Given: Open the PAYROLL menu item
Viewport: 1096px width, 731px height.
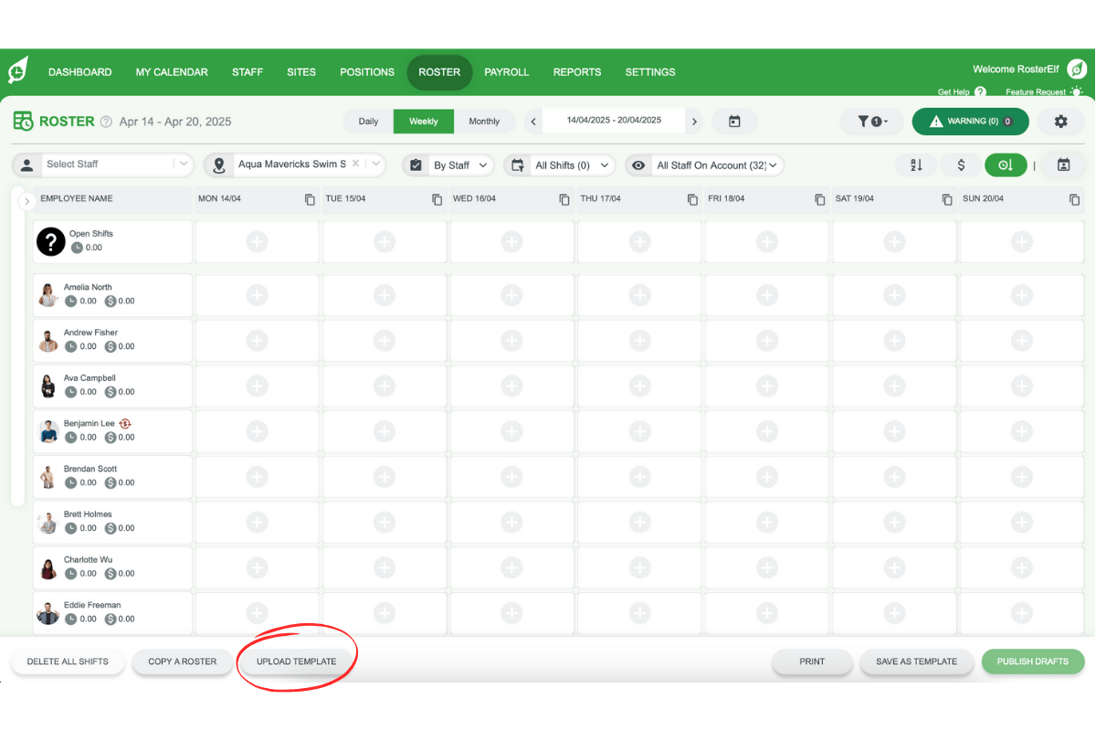Looking at the screenshot, I should point(507,71).
